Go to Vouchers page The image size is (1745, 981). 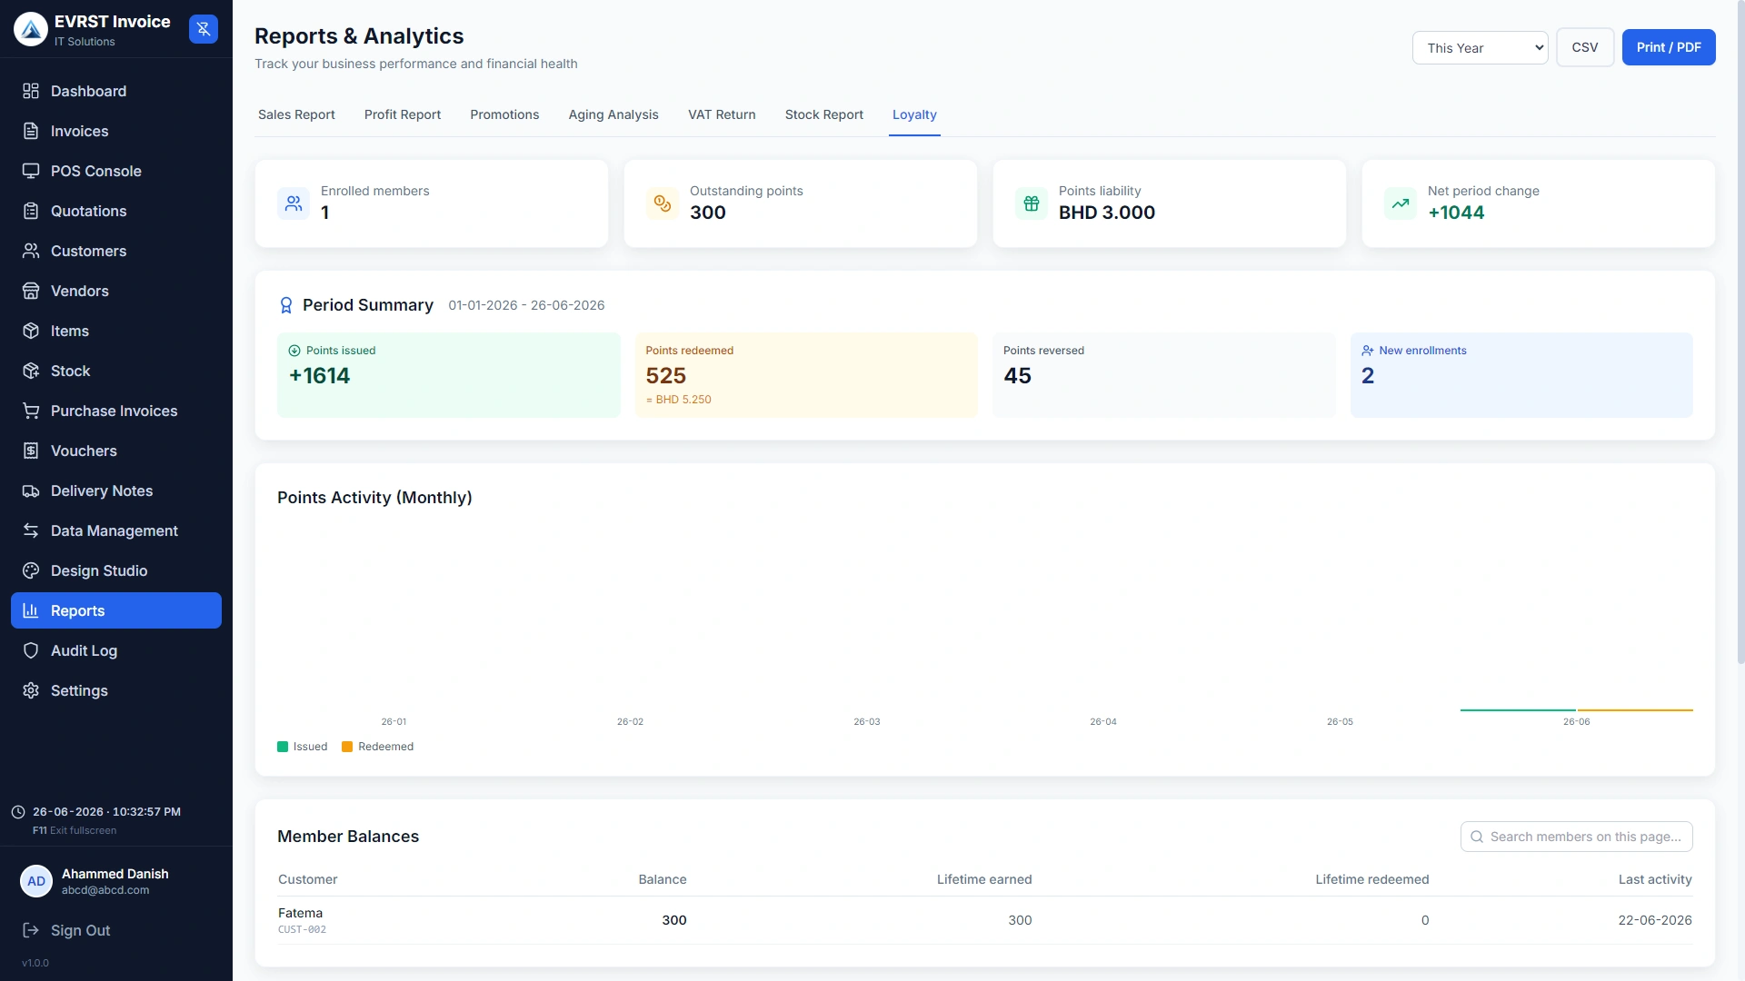click(x=116, y=451)
